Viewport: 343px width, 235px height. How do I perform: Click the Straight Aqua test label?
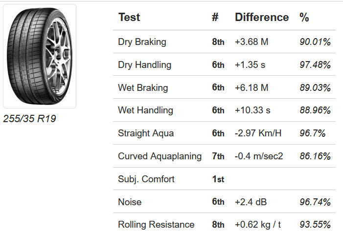(x=146, y=133)
